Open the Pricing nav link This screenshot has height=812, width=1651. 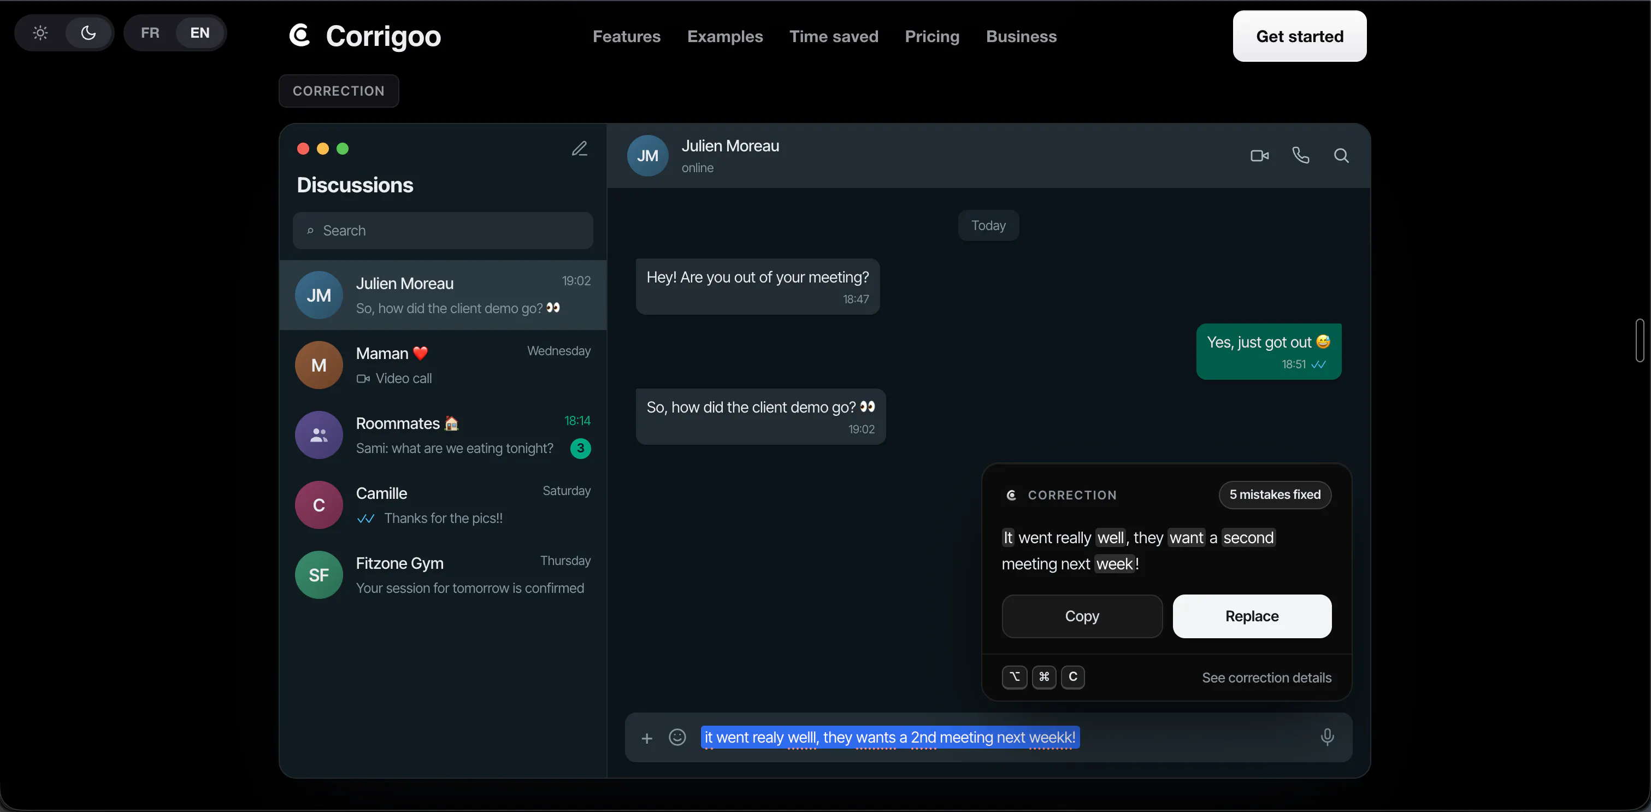(x=932, y=37)
